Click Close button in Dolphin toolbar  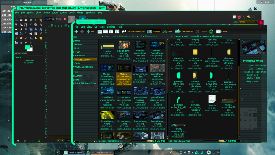[221, 32]
